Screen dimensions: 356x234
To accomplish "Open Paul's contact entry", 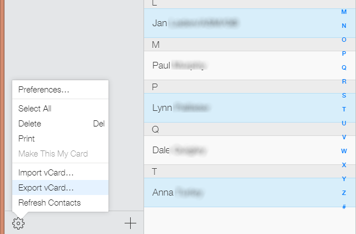I will coord(239,65).
